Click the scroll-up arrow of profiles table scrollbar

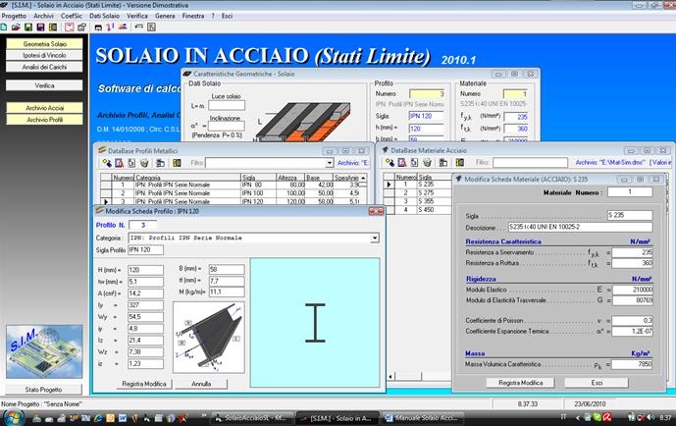pos(363,178)
